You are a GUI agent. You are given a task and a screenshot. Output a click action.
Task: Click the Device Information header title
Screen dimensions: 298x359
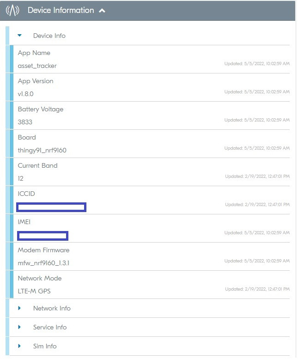61,10
